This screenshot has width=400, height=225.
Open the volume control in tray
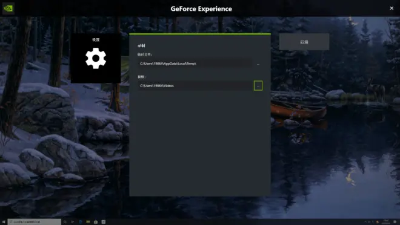point(373,222)
